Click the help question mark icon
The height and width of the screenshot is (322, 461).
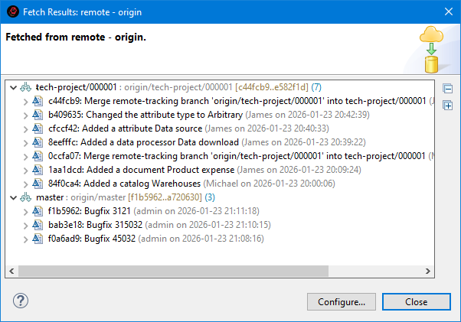click(21, 301)
